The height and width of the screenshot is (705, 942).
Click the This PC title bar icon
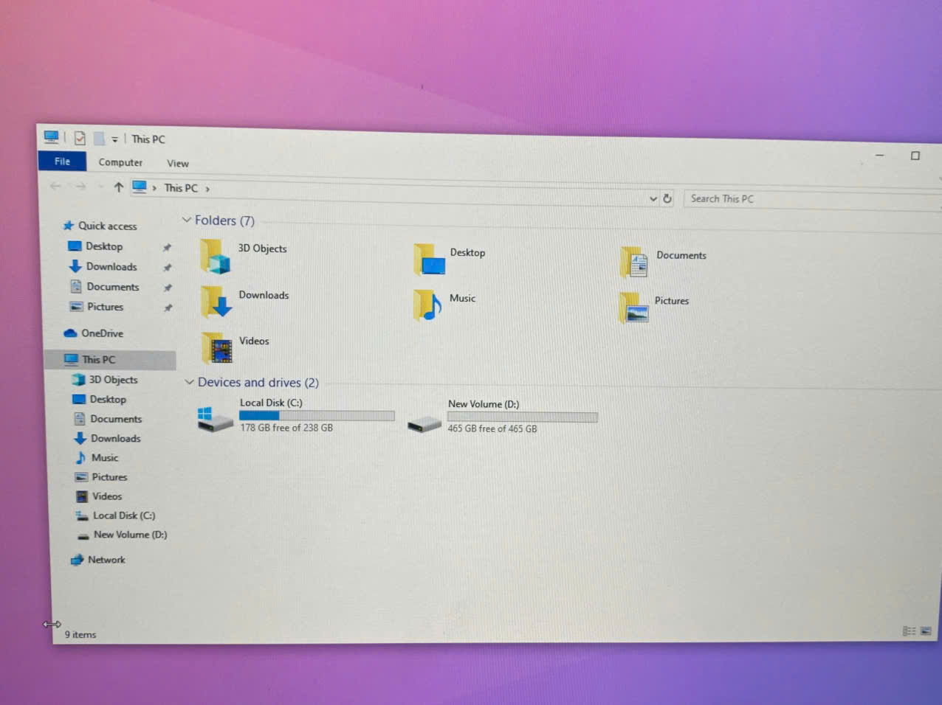(51, 136)
